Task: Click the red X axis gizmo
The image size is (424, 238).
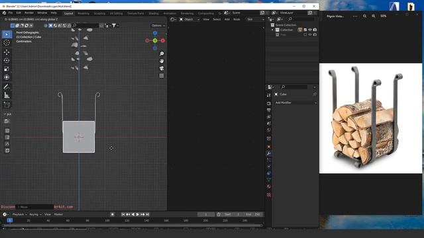Action: click(163, 40)
